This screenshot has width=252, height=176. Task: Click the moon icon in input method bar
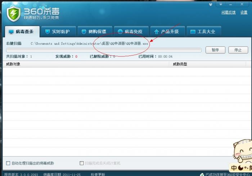[240, 168]
